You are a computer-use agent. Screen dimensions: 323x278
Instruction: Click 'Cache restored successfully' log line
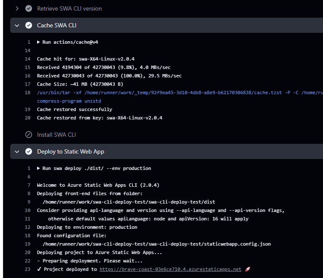[74, 109]
